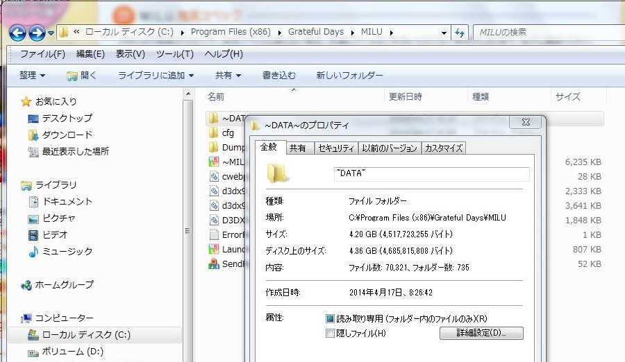Click the Forward navigation arrow button
The image size is (625, 362).
click(37, 32)
